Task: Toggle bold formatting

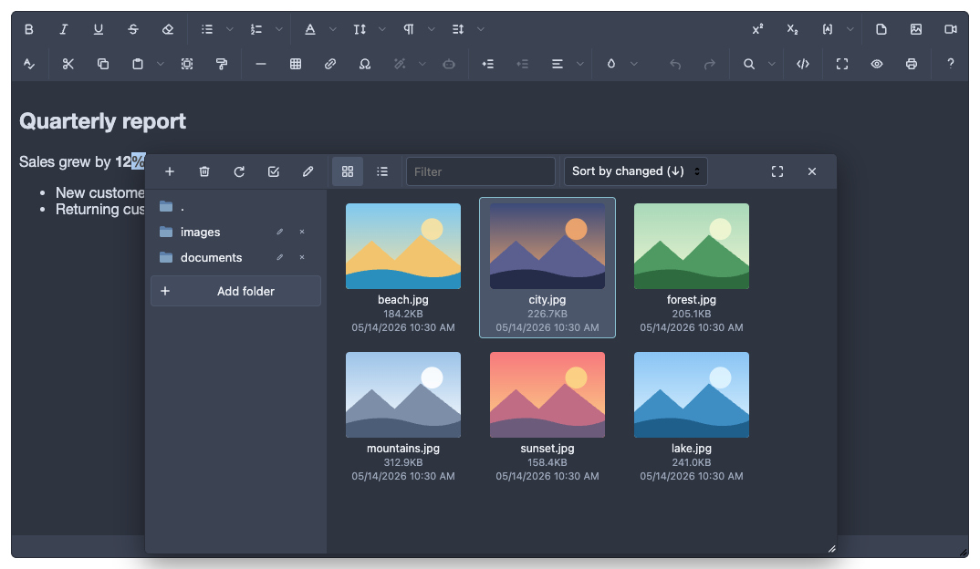Action: [29, 29]
